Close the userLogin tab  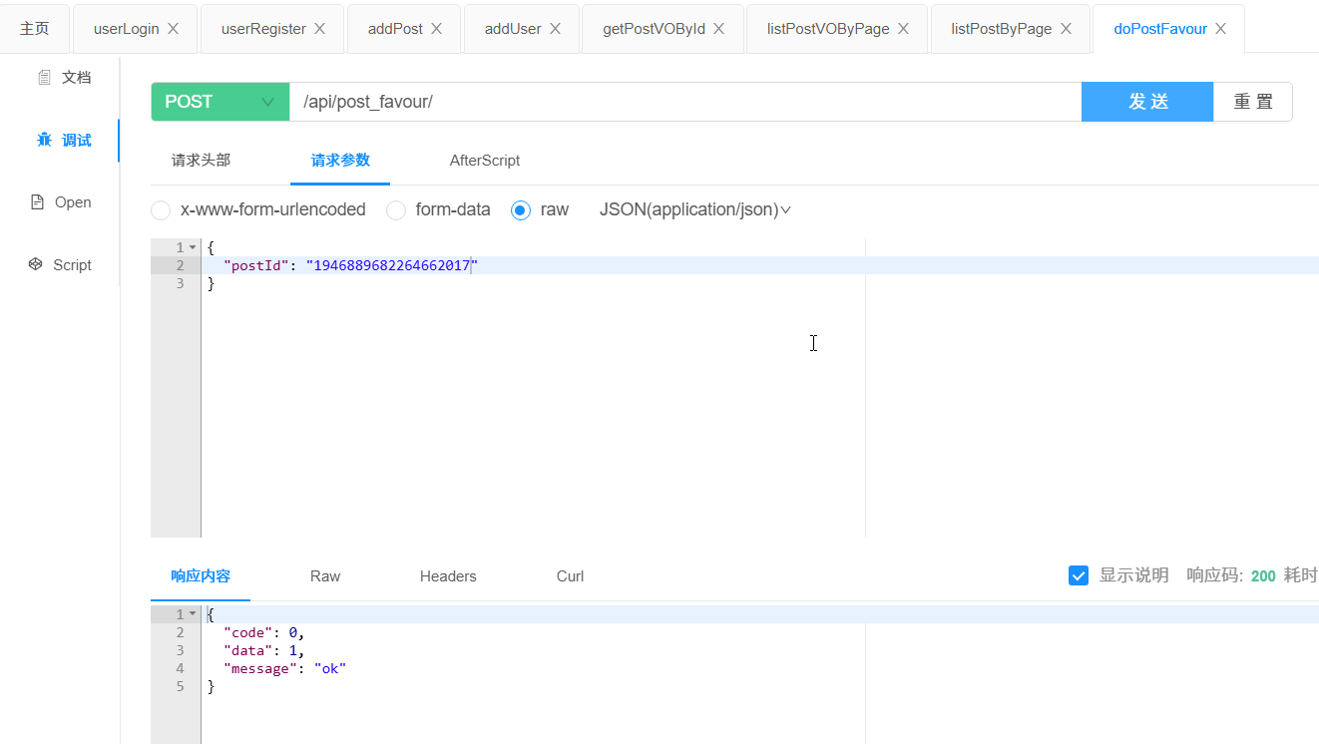pos(174,29)
